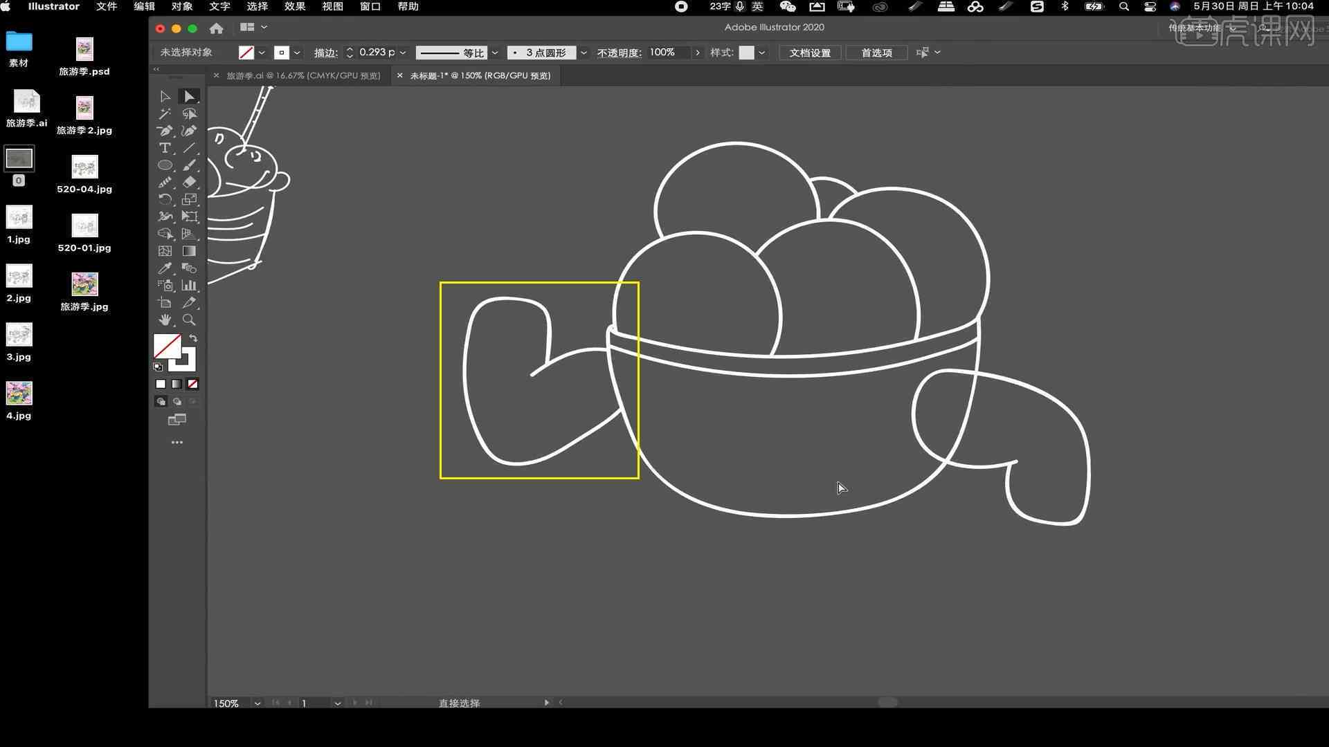
Task: Expand the opacity value arrow
Action: click(697, 53)
